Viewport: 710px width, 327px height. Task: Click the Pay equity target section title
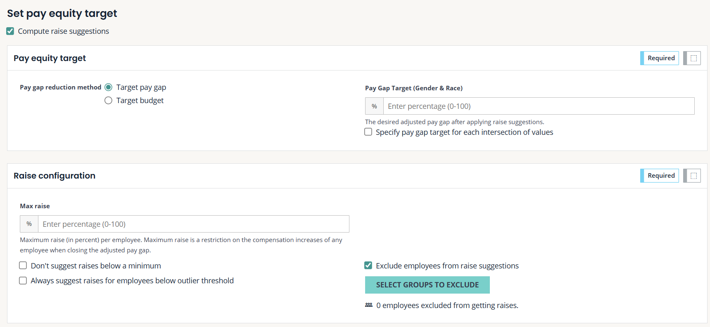click(x=50, y=58)
